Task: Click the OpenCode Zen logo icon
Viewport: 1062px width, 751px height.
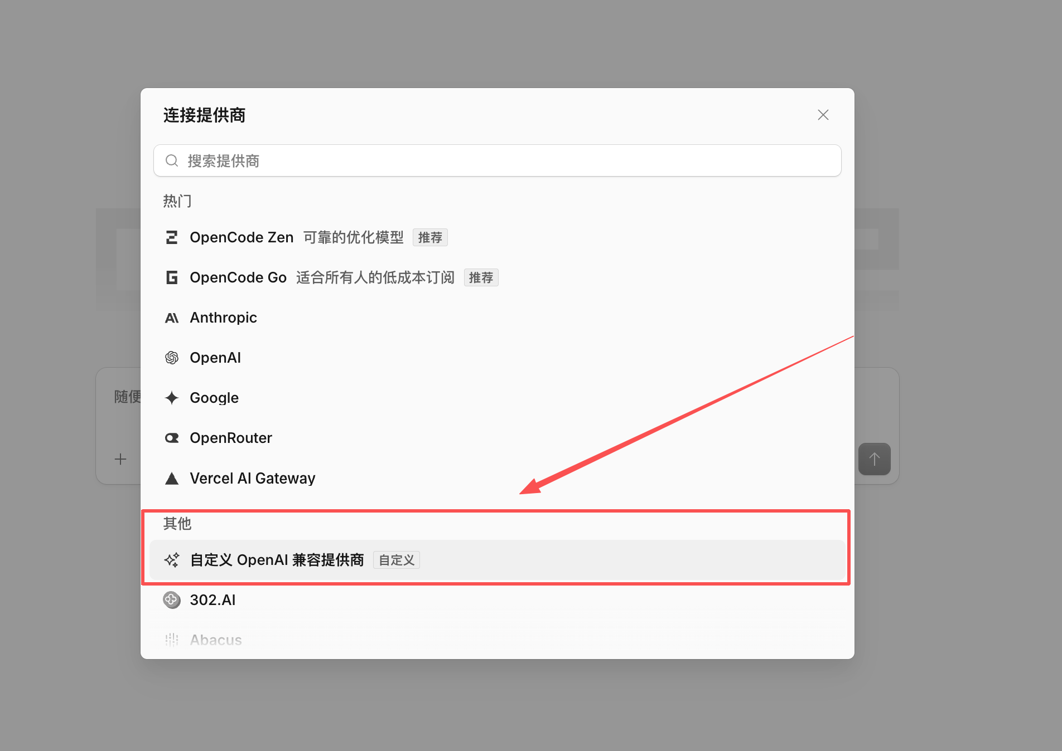Action: coord(172,237)
